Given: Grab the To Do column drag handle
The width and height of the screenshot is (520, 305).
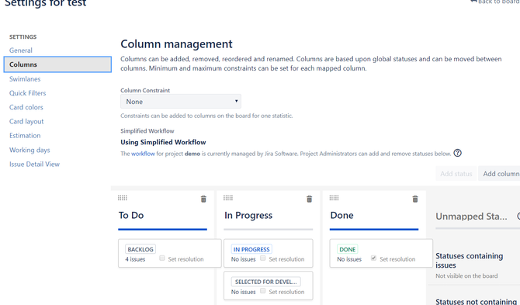Looking at the screenshot, I should (123, 198).
